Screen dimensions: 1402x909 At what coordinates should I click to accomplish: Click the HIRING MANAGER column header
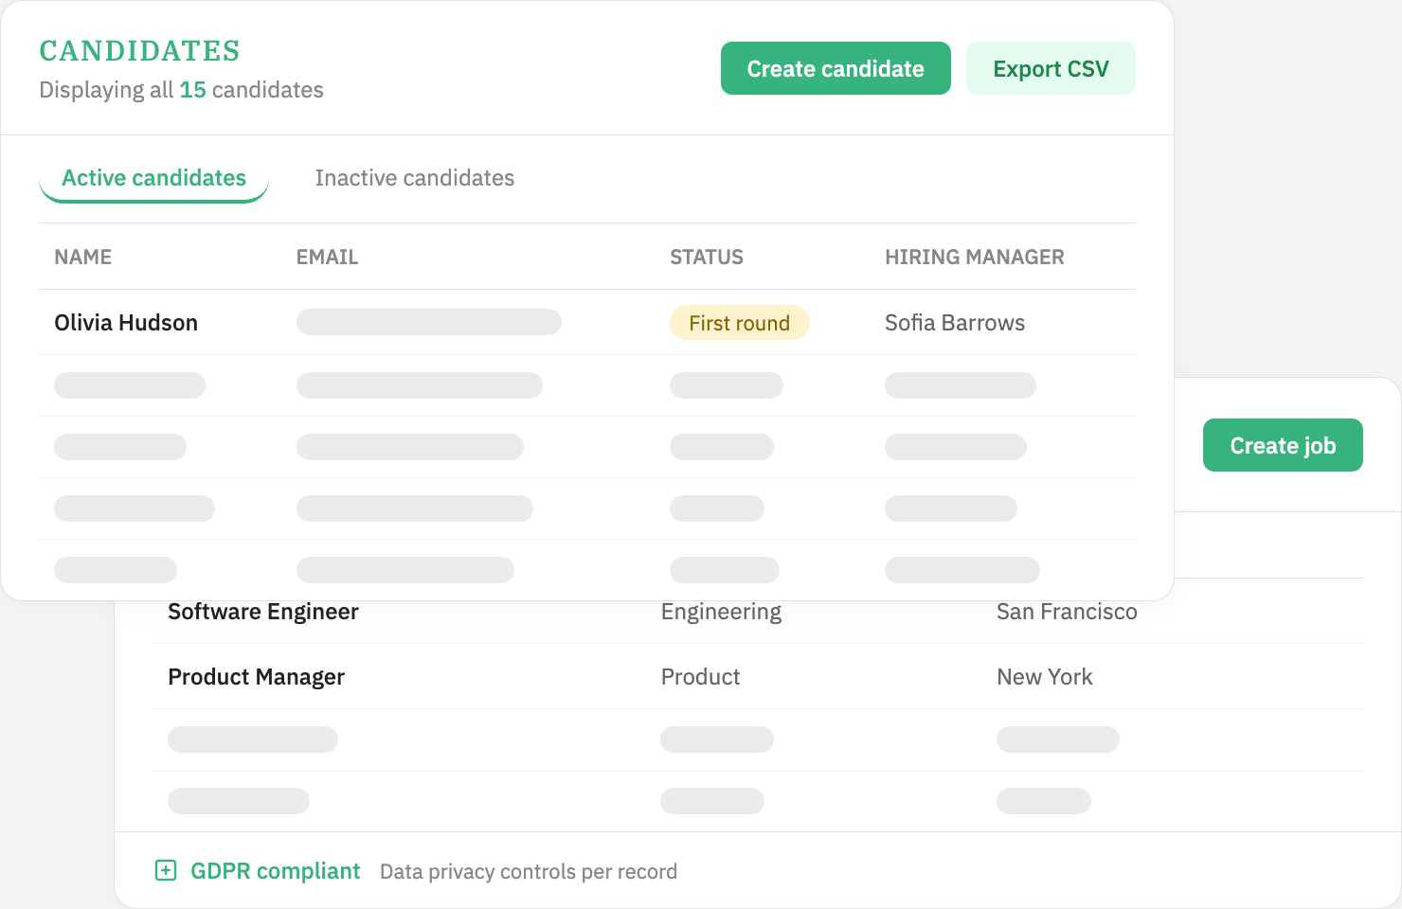click(x=975, y=257)
